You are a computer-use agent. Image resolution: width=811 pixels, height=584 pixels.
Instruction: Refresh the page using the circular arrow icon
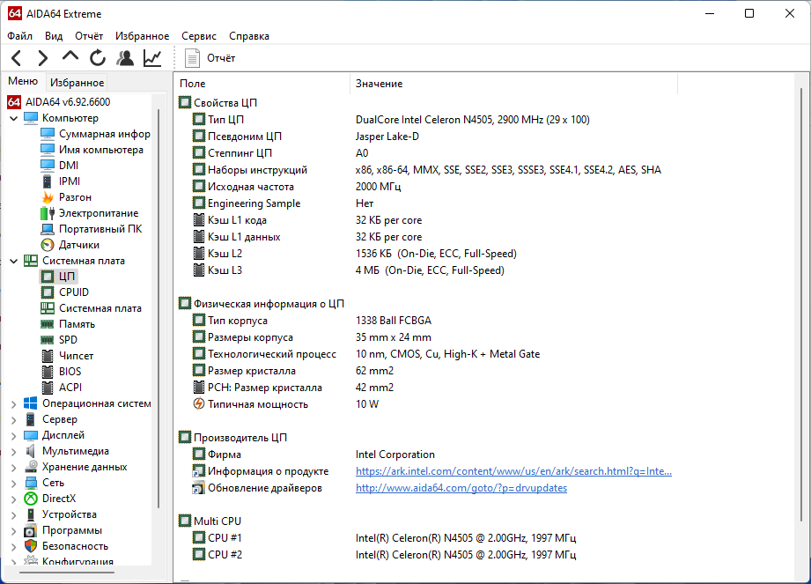(x=97, y=58)
